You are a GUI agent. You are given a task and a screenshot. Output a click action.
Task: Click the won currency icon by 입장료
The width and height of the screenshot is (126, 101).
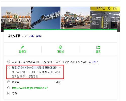[9, 82]
